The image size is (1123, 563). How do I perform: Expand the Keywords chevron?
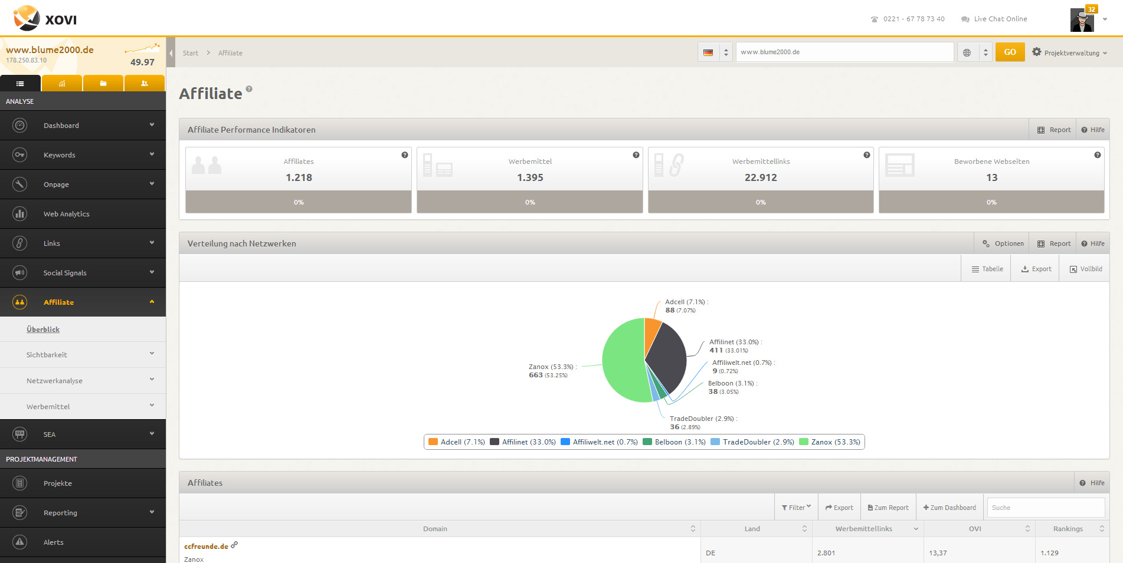tap(152, 154)
